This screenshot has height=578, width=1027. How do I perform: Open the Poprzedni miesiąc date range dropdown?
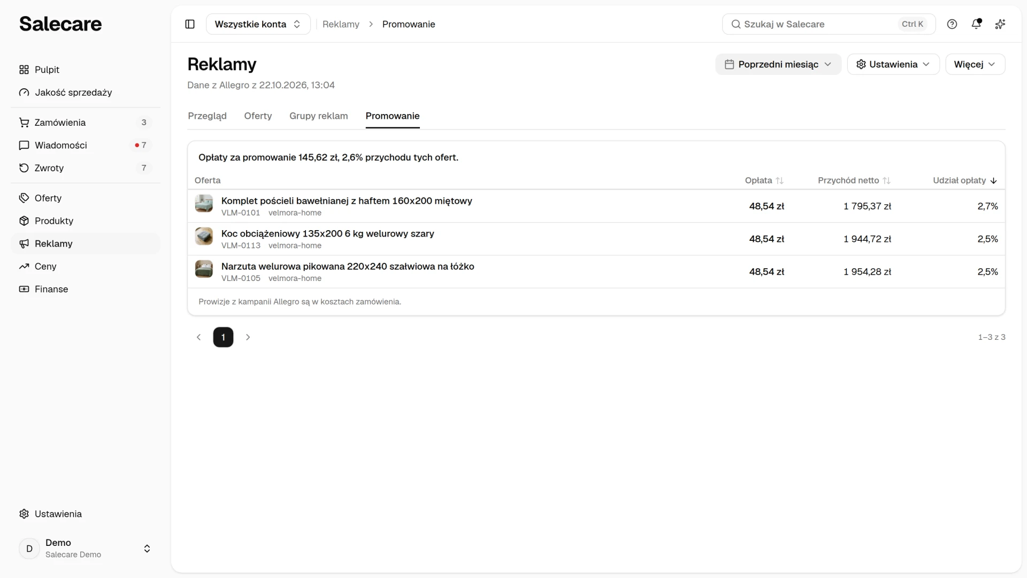[778, 64]
